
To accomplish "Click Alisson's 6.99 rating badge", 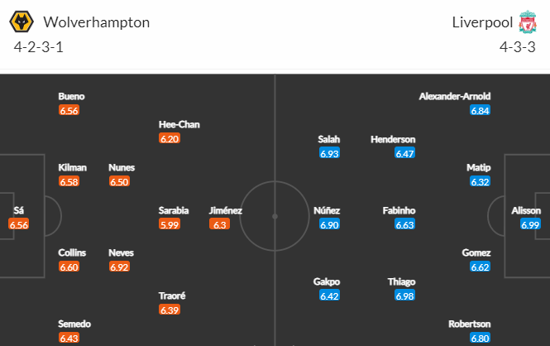I will click(x=530, y=224).
